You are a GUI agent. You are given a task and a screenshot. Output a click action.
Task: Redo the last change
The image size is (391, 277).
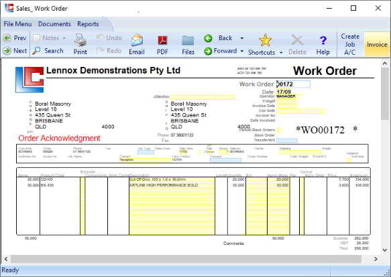pos(109,51)
